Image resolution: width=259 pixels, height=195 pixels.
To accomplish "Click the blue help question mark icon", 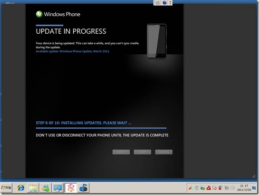I will (164, 3).
